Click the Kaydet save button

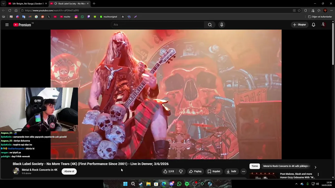click(214, 171)
